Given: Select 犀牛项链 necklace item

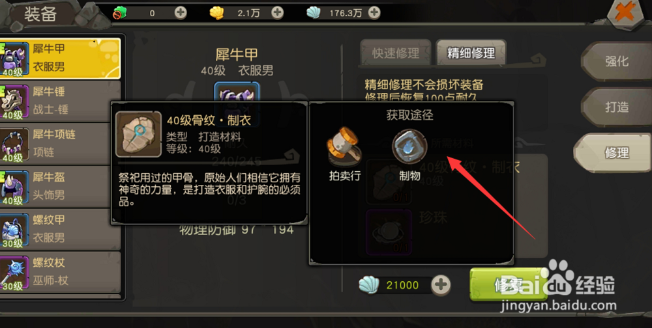Looking at the screenshot, I should (x=60, y=144).
